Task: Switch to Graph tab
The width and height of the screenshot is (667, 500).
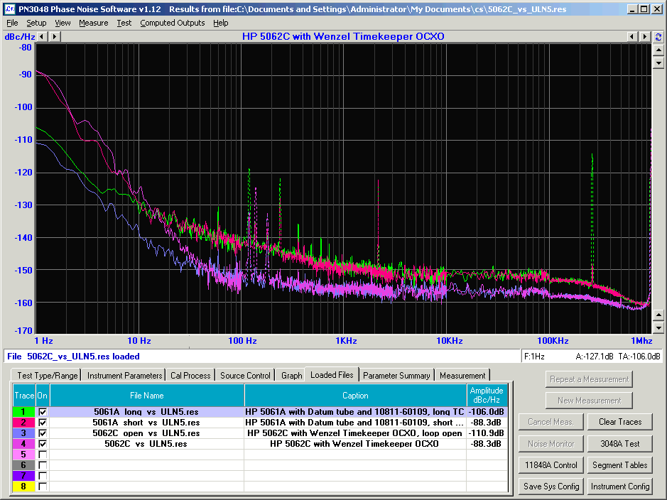Action: pyautogui.click(x=291, y=376)
